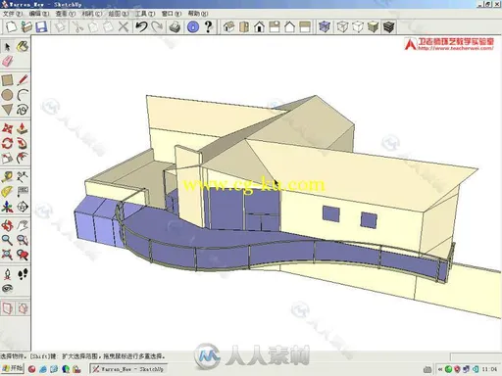
Task: Switch to Left view icon
Action: click(x=305, y=26)
